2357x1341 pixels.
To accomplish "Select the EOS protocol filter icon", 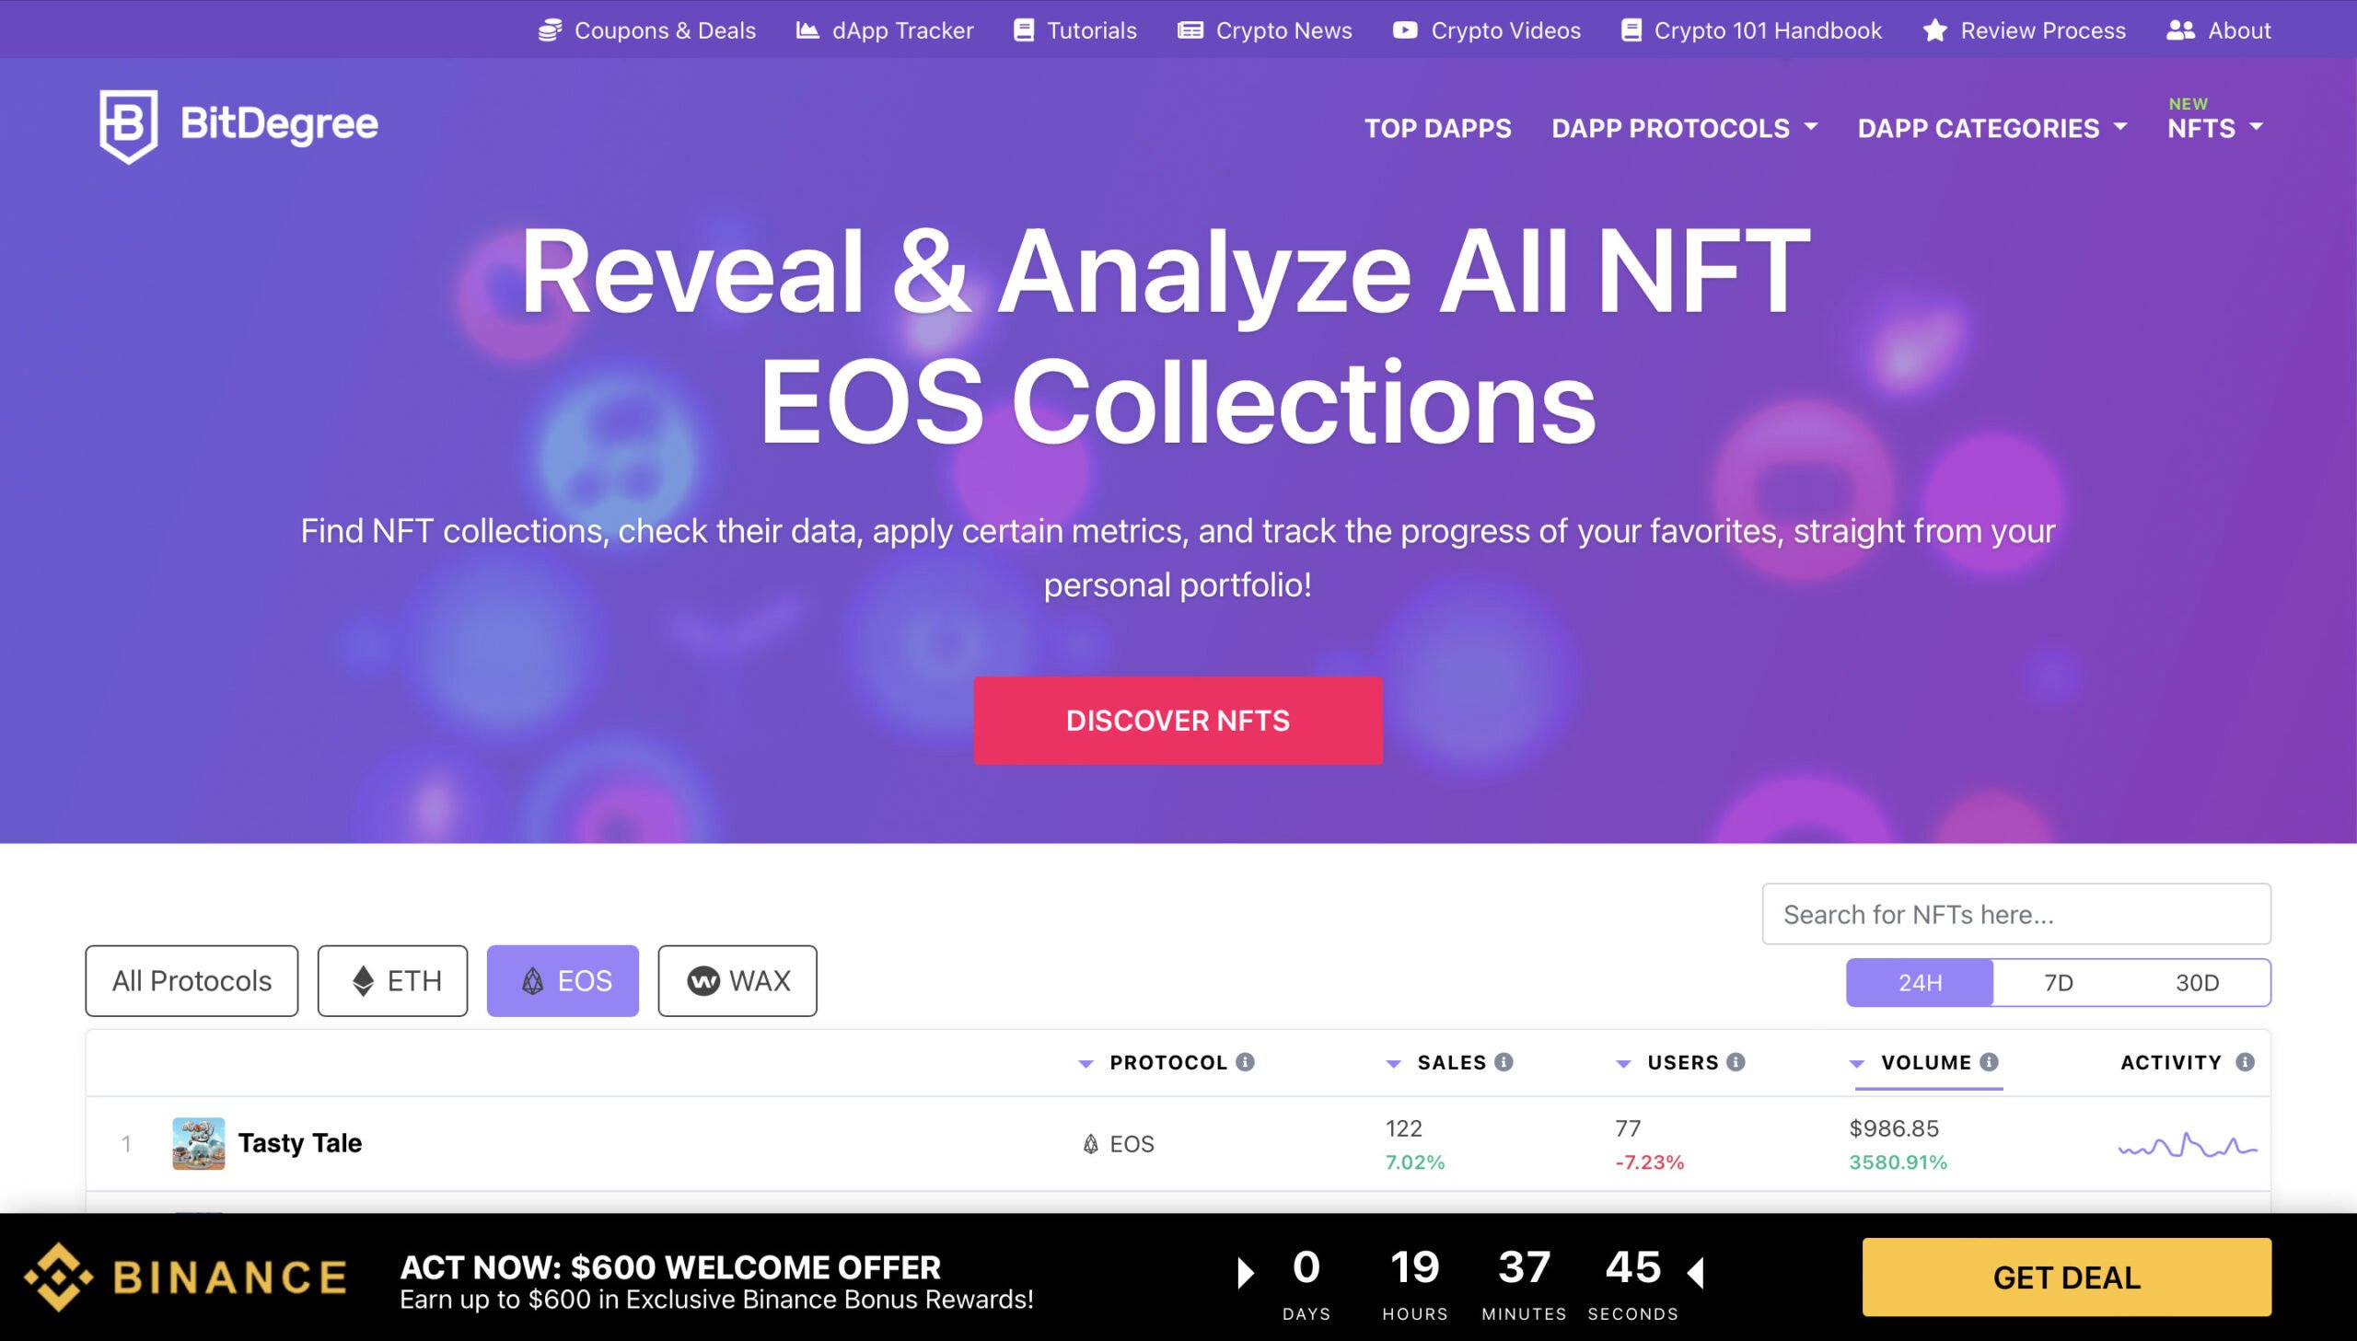I will [x=531, y=978].
